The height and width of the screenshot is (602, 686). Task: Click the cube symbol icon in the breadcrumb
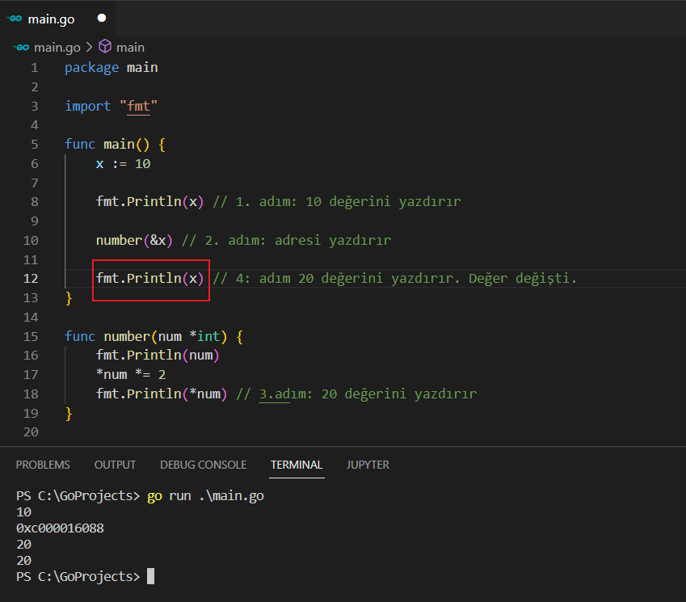pos(104,48)
